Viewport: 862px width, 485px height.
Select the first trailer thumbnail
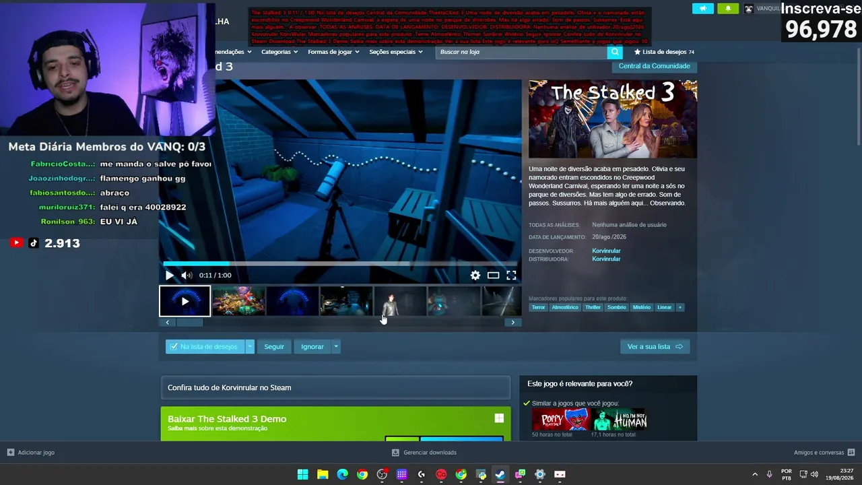pos(185,301)
